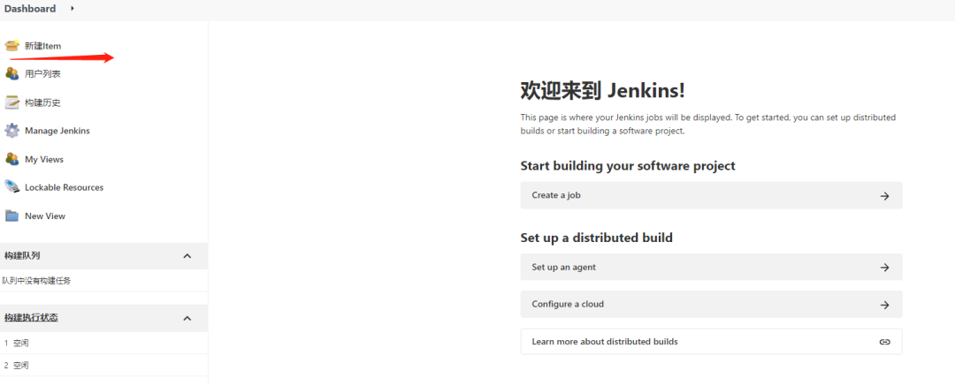
Task: Click the 队列中没有构建任务 message
Action: click(36, 281)
